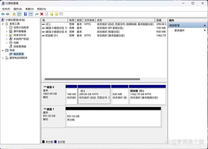The width and height of the screenshot is (208, 149).
Task: Open the 帮助(H) menu
Action: coord(42,9)
